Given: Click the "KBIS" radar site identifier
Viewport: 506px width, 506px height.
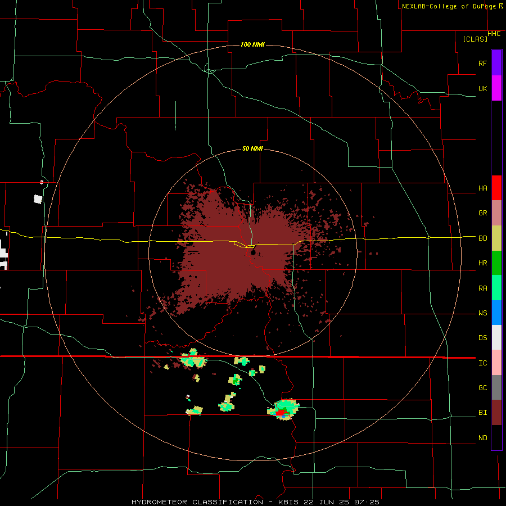Looking at the screenshot, I should [288, 502].
